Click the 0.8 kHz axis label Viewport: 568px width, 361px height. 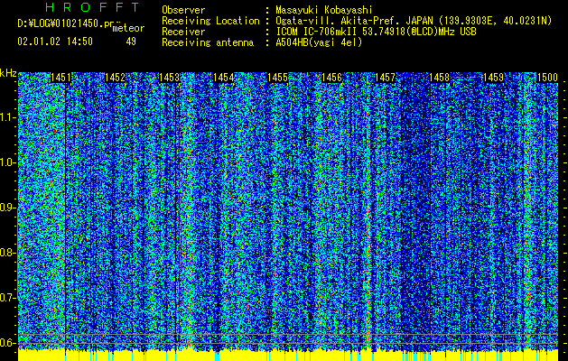click(7, 253)
